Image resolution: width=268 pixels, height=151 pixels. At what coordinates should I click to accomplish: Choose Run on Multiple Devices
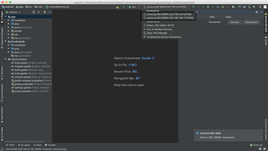tap(168, 29)
